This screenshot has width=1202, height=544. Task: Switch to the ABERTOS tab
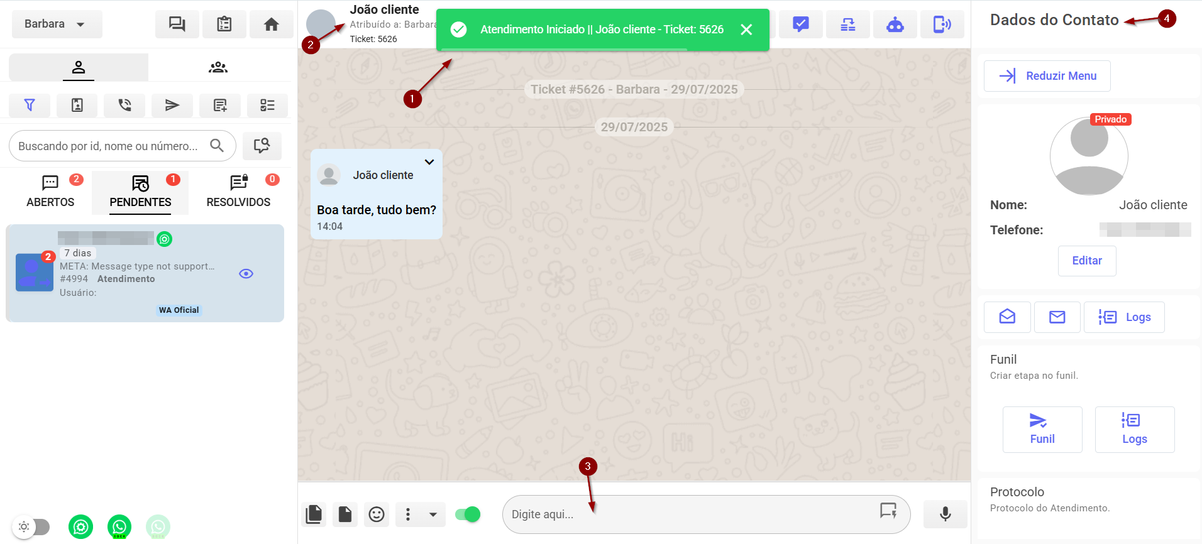50,192
